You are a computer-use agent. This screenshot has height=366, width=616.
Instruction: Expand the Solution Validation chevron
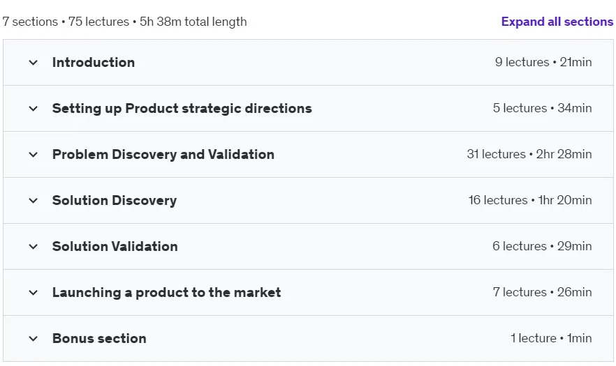(x=34, y=246)
